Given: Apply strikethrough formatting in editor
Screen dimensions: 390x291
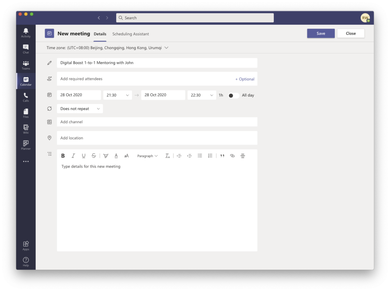Looking at the screenshot, I should pyautogui.click(x=94, y=156).
